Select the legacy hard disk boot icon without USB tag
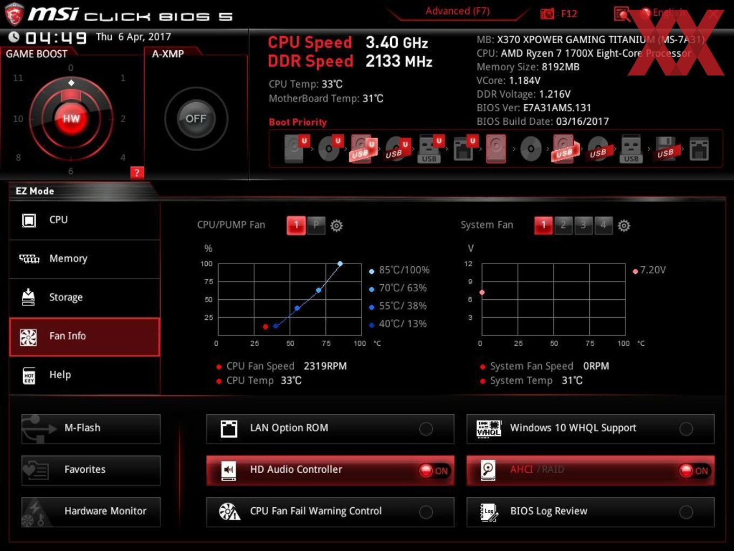The width and height of the screenshot is (734, 551). click(496, 149)
